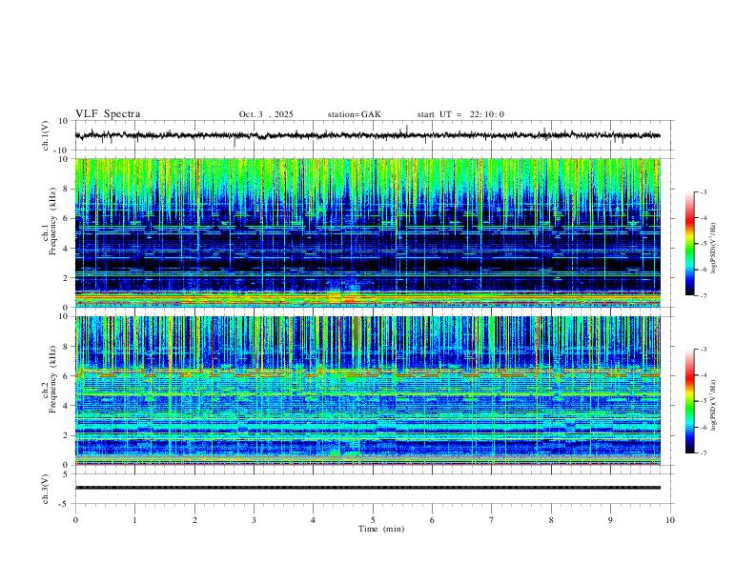Viewport: 755px width, 583px height.
Task: Click the ch.1 color scale bar
Action: pos(690,244)
